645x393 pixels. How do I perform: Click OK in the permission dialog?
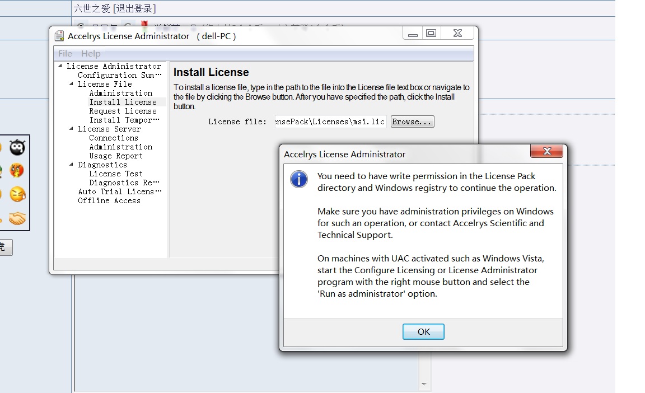pyautogui.click(x=423, y=332)
